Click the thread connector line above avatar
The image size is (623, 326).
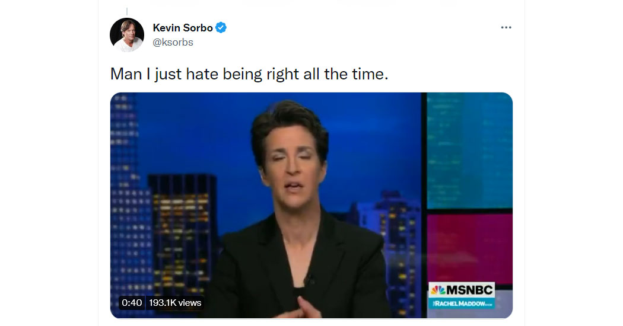(127, 12)
